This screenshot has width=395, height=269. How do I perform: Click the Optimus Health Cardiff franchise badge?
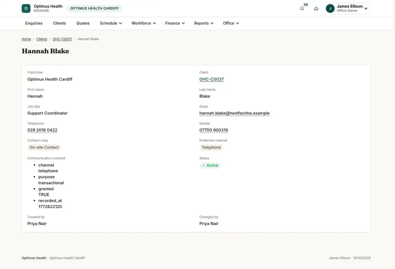[x=94, y=9]
